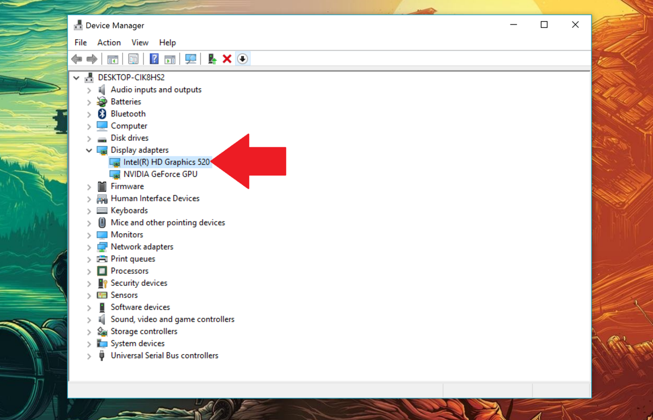Click the blue Help question mark icon
This screenshot has height=420, width=653.
coord(154,59)
